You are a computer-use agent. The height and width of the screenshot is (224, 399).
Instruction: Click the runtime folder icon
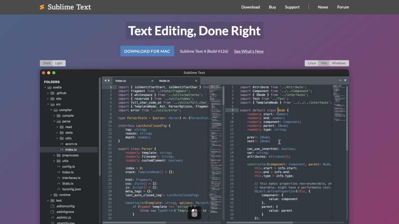[55, 195]
